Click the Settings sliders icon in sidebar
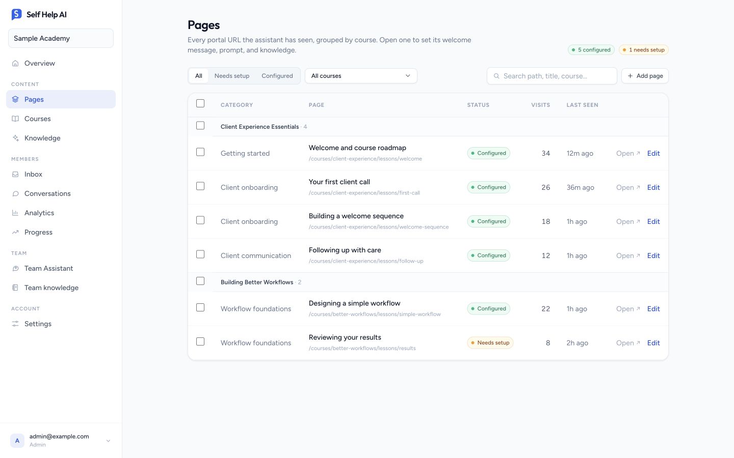This screenshot has width=734, height=458. pos(15,324)
